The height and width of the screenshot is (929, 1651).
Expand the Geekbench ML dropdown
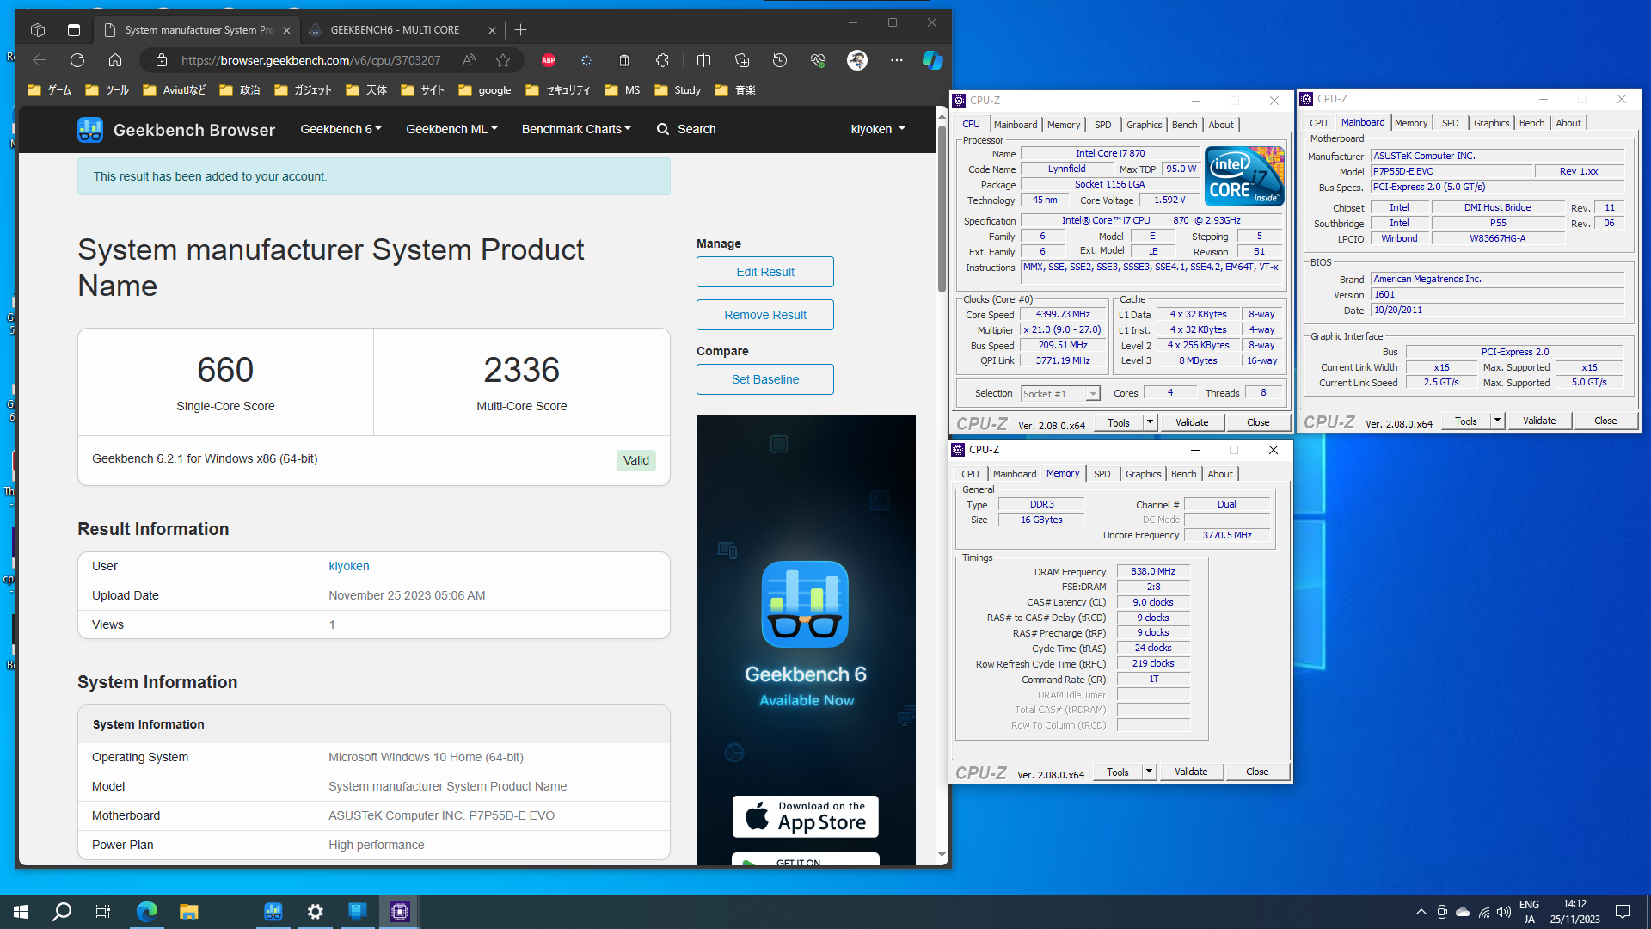pos(451,129)
